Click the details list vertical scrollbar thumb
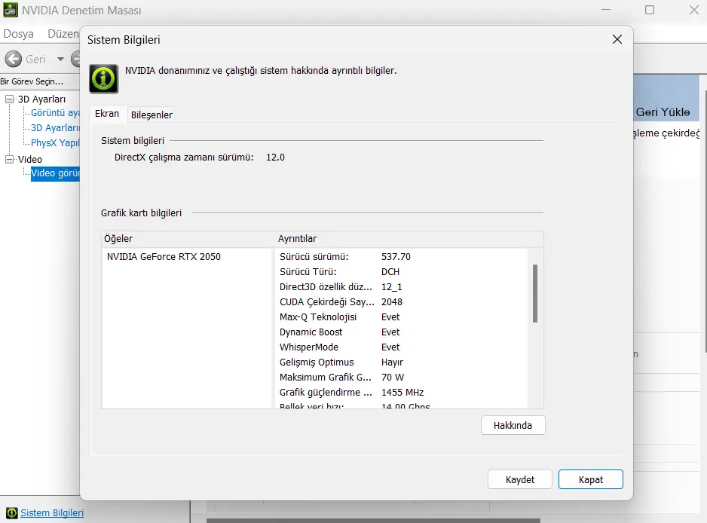707x523 pixels. (x=535, y=293)
